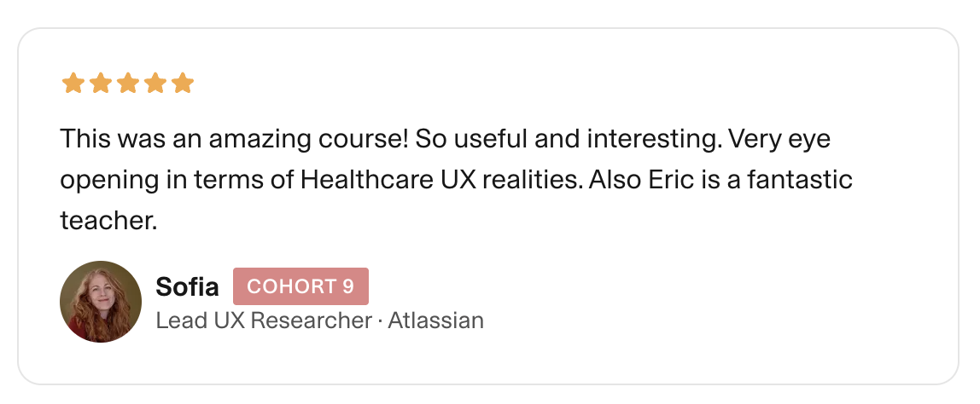Viewport: 980px width, 404px height.
Task: Click the second rating star
Action: [x=101, y=84]
